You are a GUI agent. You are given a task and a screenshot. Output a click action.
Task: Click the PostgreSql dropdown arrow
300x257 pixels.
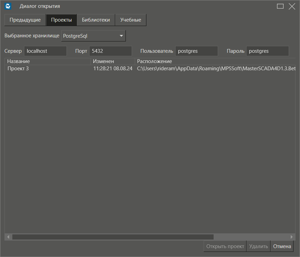tap(121, 36)
